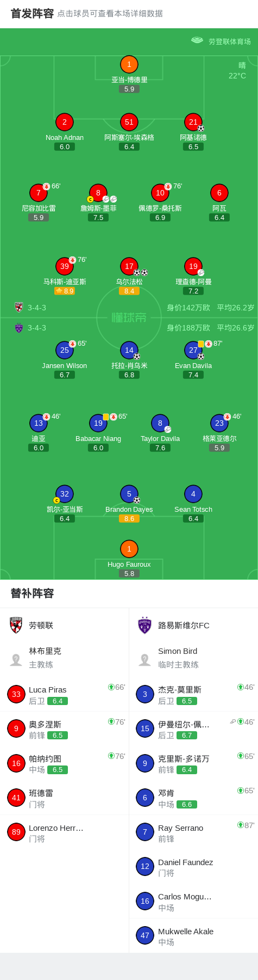Tap Evan Davila number 27 player circle

(x=193, y=350)
